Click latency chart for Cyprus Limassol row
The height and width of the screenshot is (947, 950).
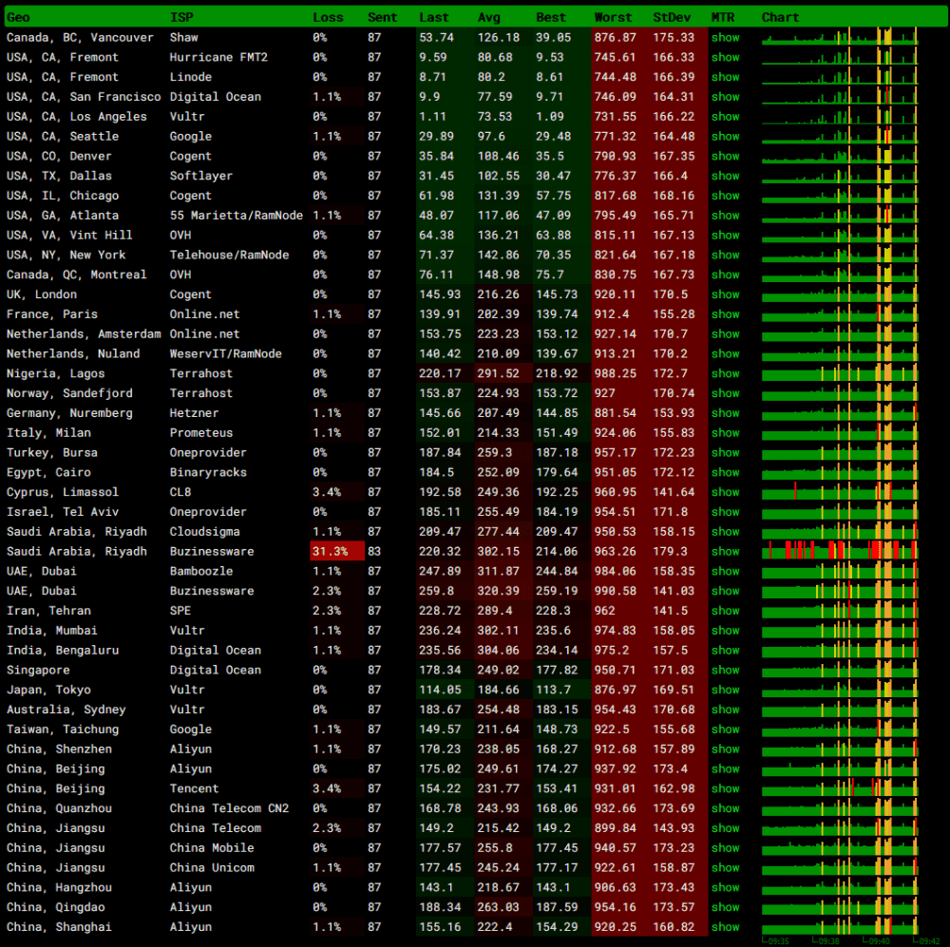click(x=840, y=491)
